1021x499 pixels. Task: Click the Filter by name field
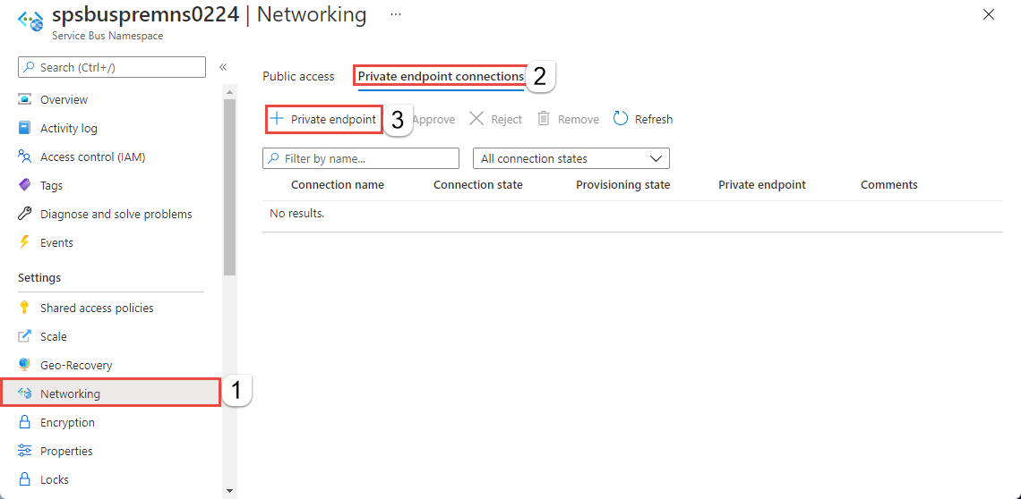(361, 158)
